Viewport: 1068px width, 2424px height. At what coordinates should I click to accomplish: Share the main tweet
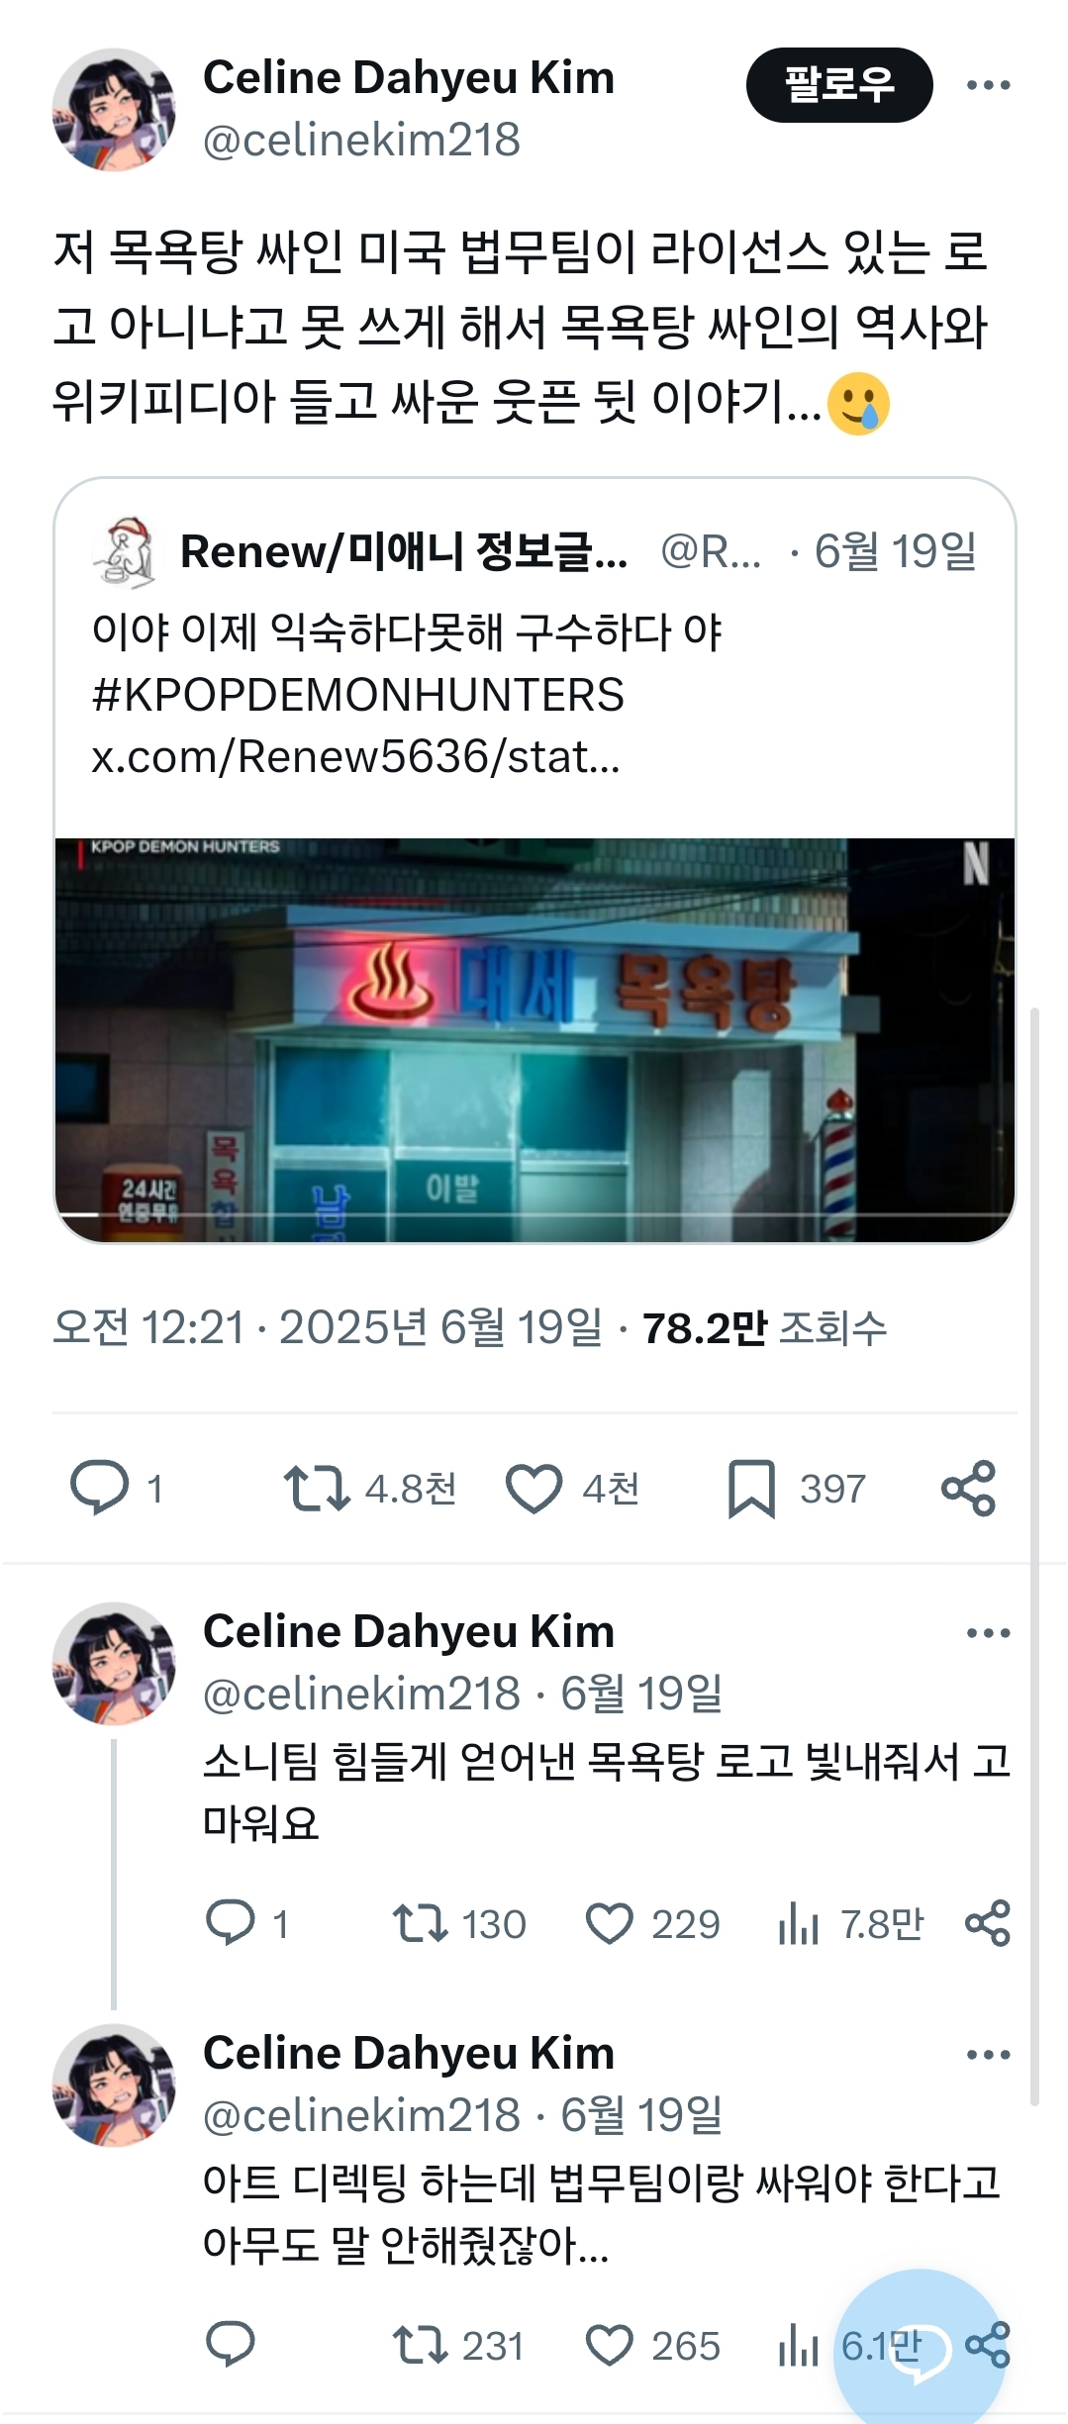(968, 1488)
